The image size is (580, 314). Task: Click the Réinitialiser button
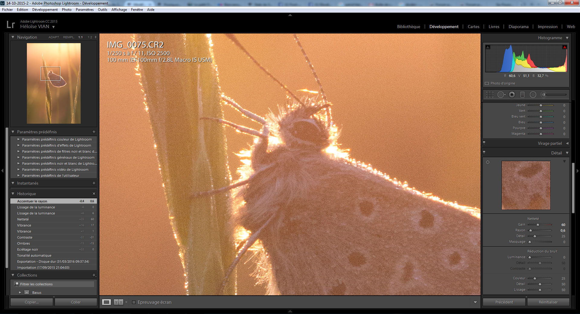(548, 302)
